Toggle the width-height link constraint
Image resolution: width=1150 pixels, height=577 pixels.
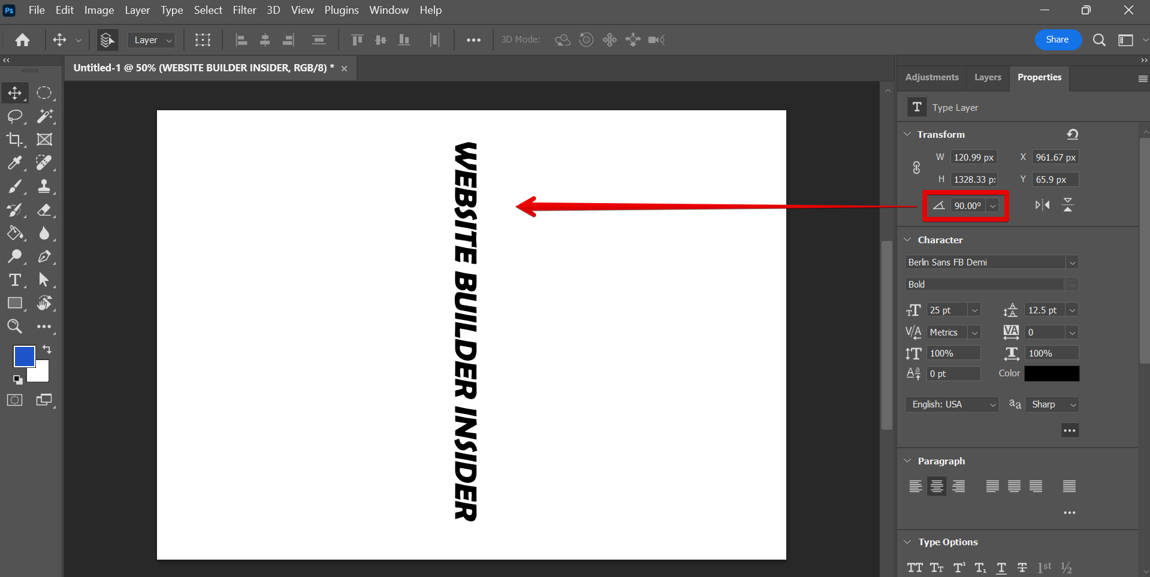916,168
